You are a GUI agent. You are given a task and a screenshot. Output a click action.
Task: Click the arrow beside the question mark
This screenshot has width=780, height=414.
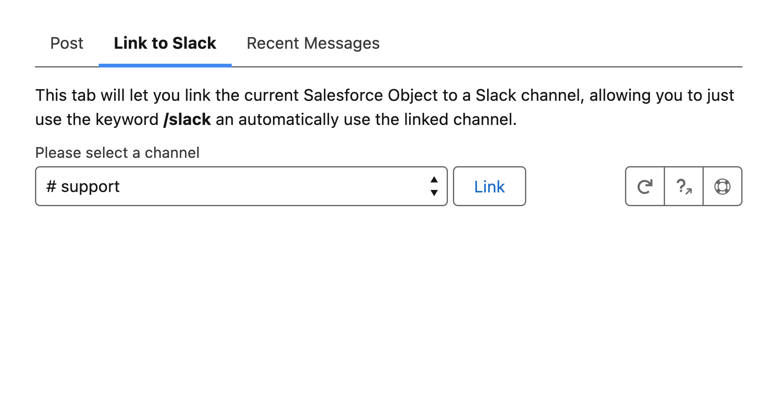coord(689,191)
